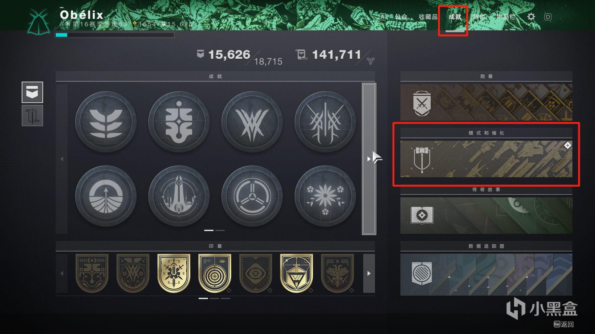Click the season rank progress bar
The image size is (595, 334).
(115, 35)
